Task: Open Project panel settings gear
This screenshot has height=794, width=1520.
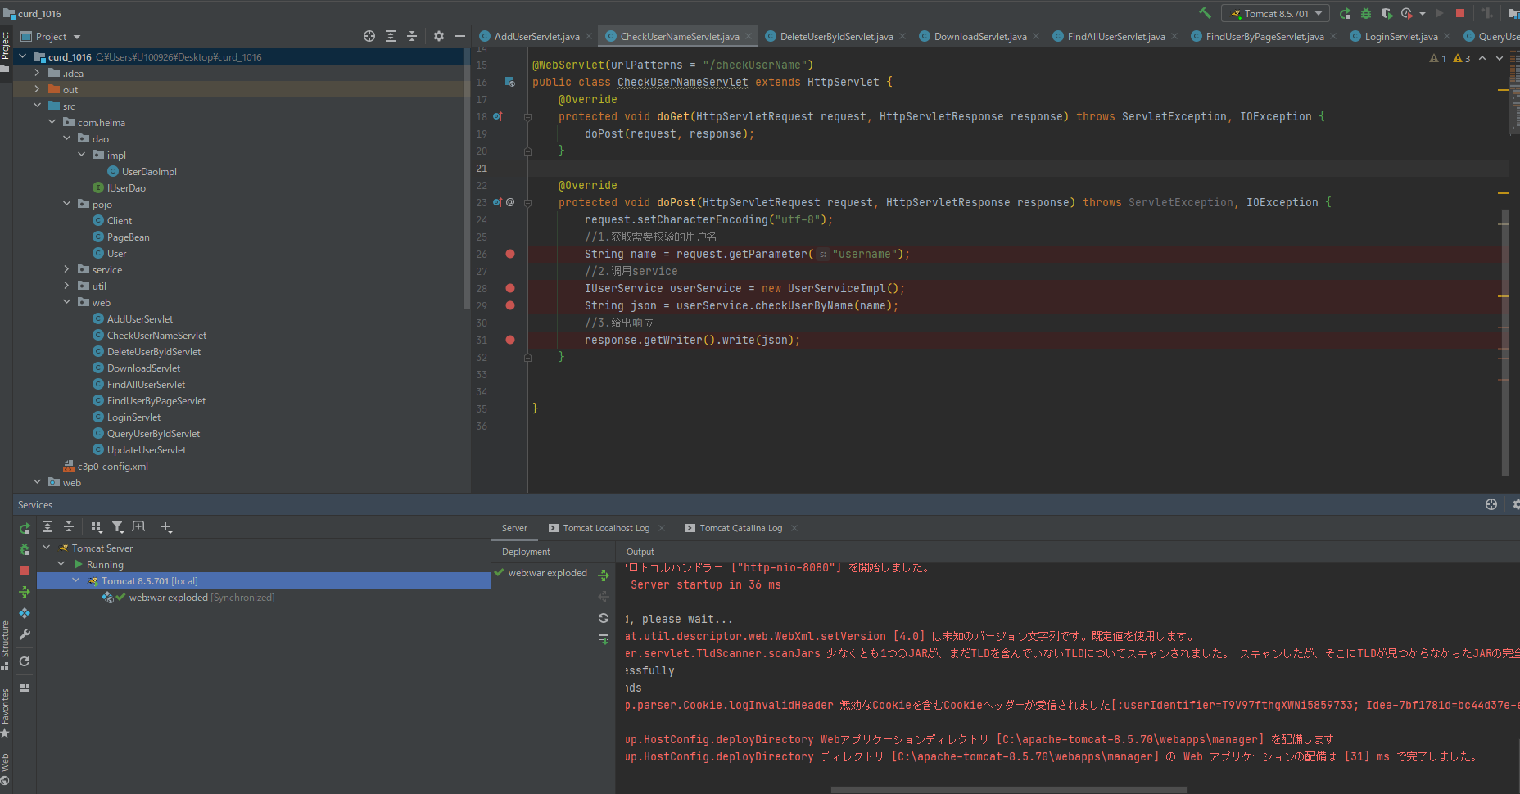Action: 439,36
